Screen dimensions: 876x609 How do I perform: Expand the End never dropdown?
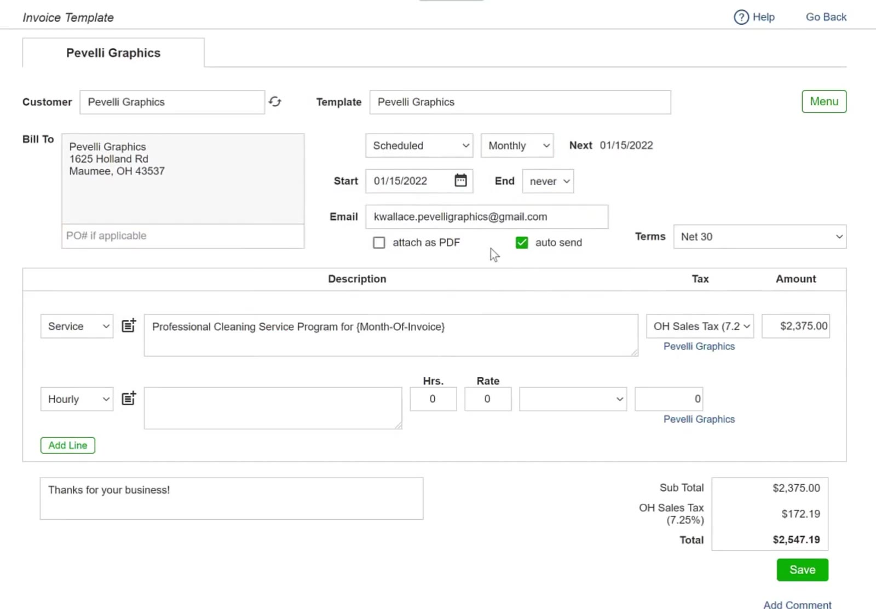click(548, 181)
